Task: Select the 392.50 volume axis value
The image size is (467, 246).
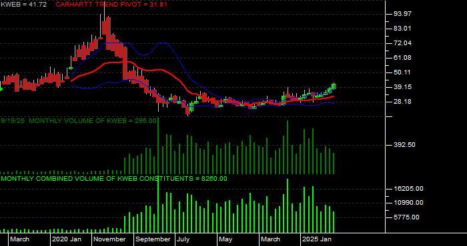Action: [x=404, y=145]
